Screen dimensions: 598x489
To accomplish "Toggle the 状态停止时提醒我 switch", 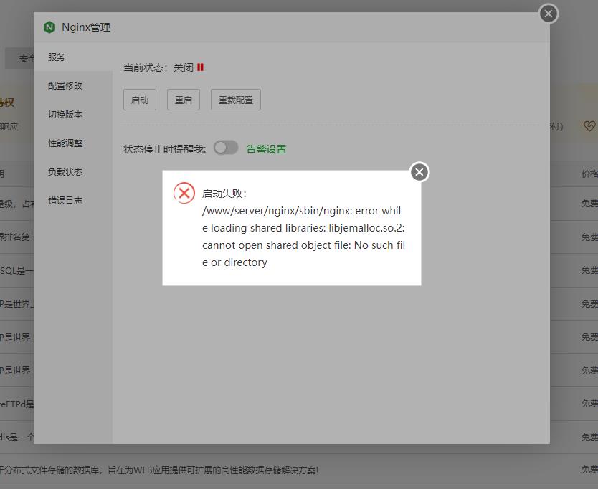I will [x=226, y=148].
